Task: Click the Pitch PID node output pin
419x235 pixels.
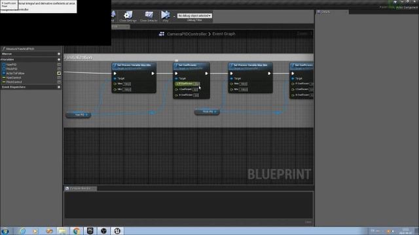Action: (x=215, y=112)
